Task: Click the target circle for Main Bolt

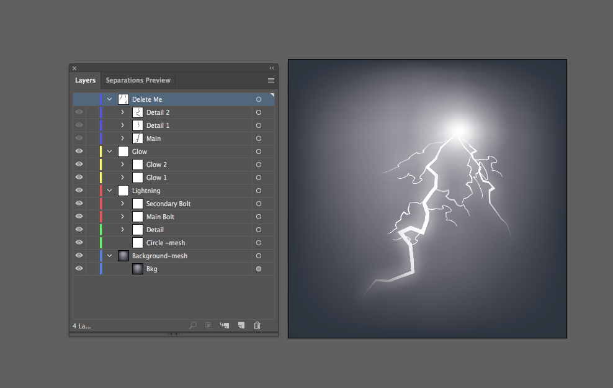Action: [x=259, y=217]
